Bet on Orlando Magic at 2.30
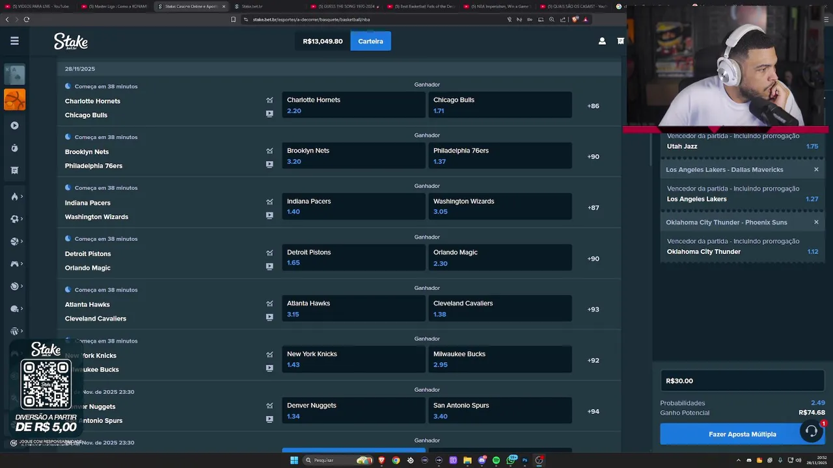 coord(500,258)
